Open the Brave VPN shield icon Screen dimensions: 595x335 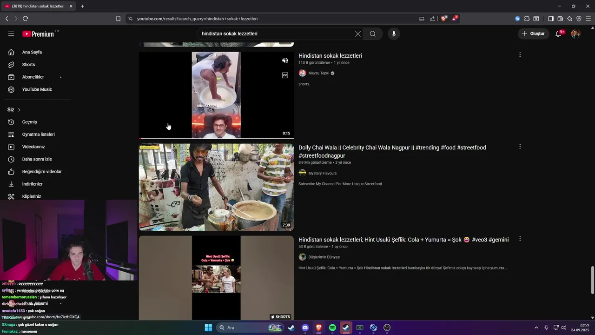point(579,19)
